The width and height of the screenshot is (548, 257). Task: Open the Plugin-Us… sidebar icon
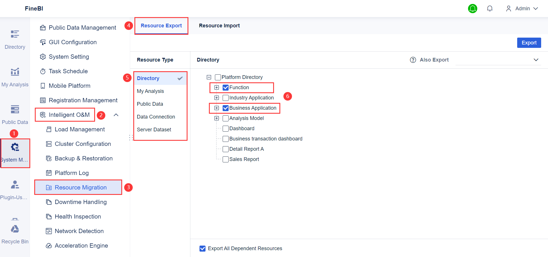tap(15, 185)
